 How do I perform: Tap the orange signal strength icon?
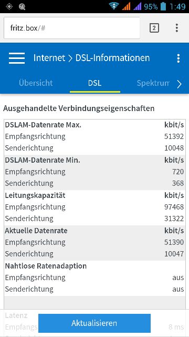(x=126, y=6)
